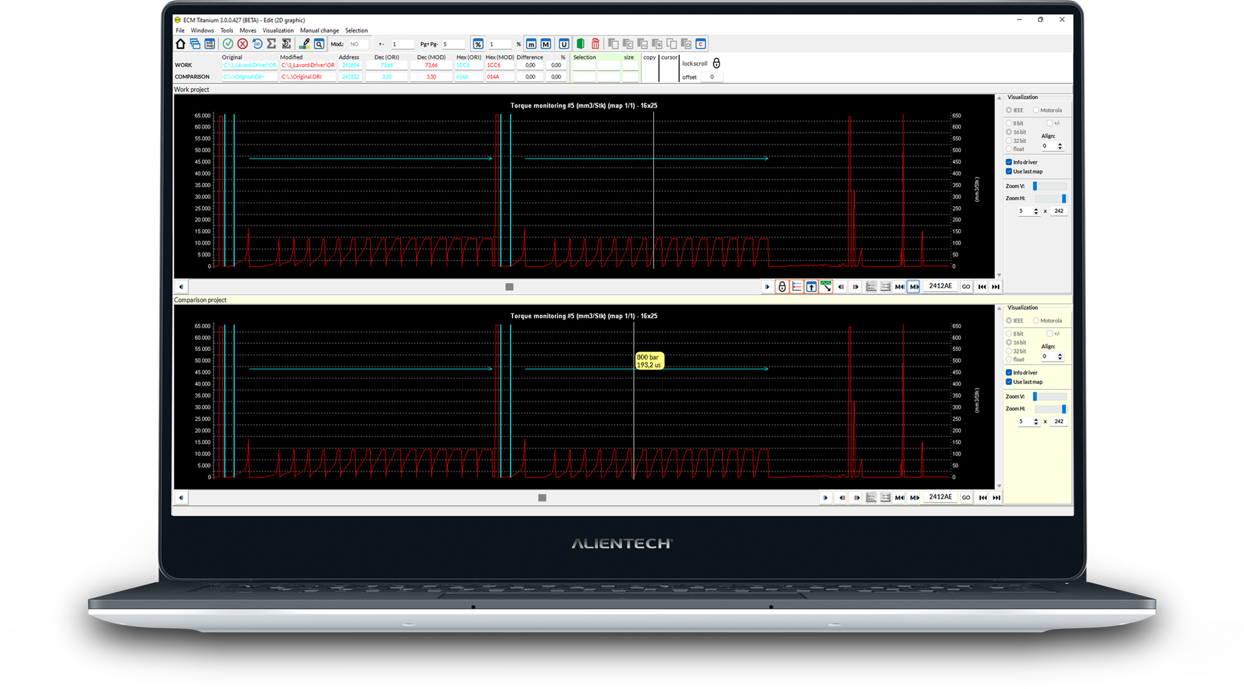Disable the Use last map option
Image resolution: width=1244 pixels, height=689 pixels.
click(1009, 171)
